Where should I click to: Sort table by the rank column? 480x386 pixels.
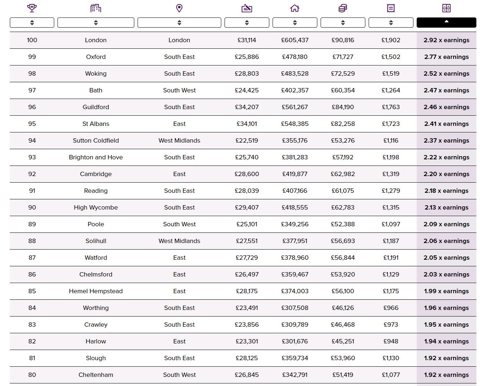pos(32,23)
